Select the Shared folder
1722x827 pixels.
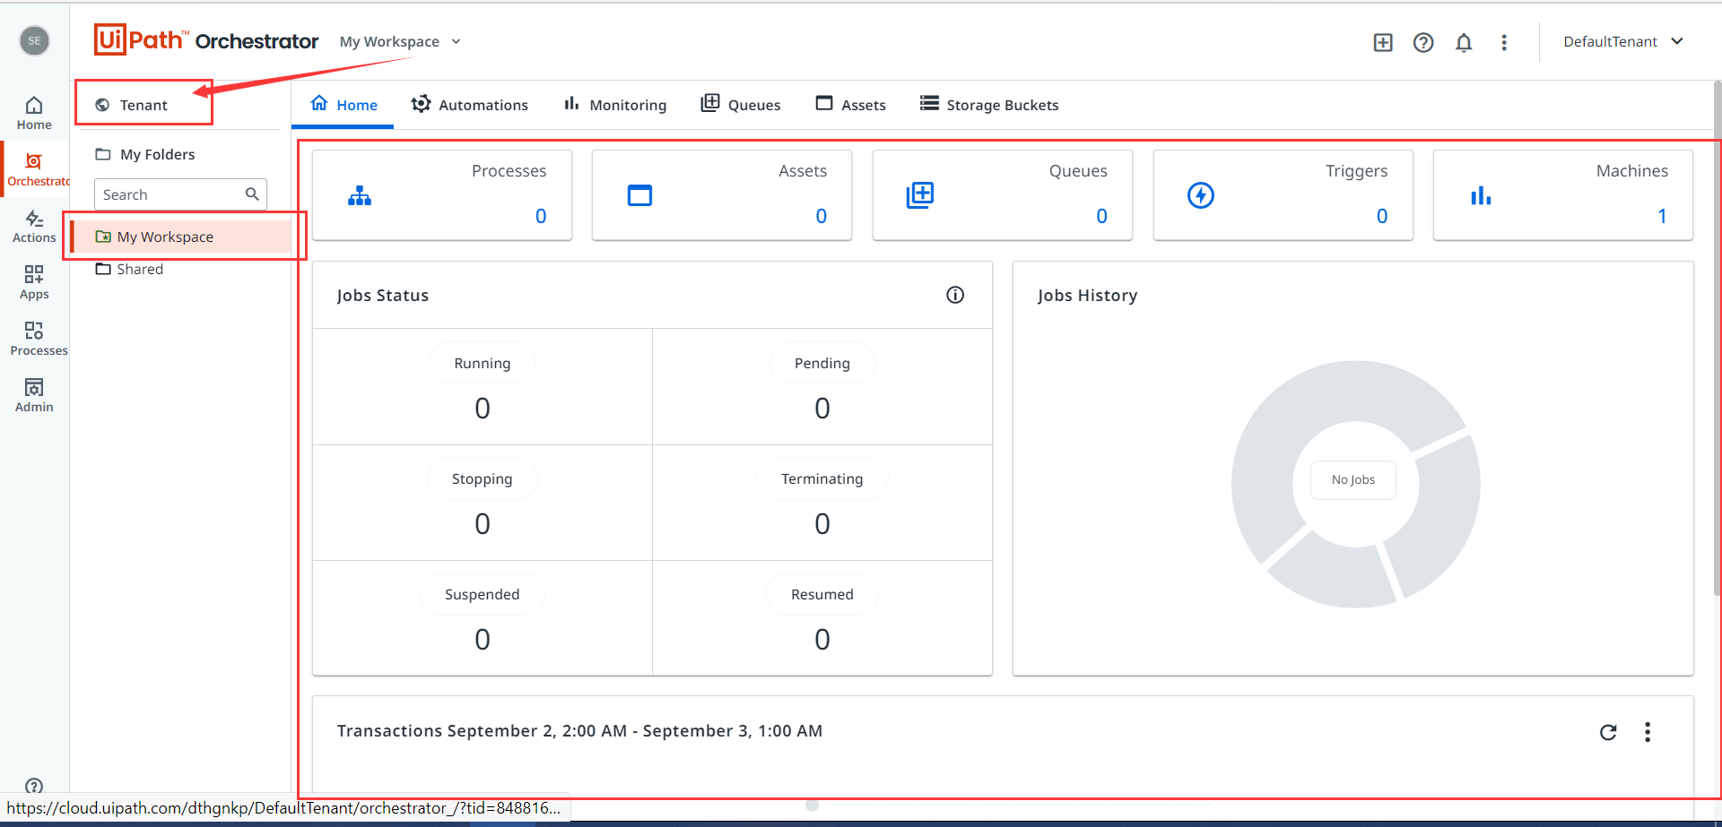pos(130,269)
